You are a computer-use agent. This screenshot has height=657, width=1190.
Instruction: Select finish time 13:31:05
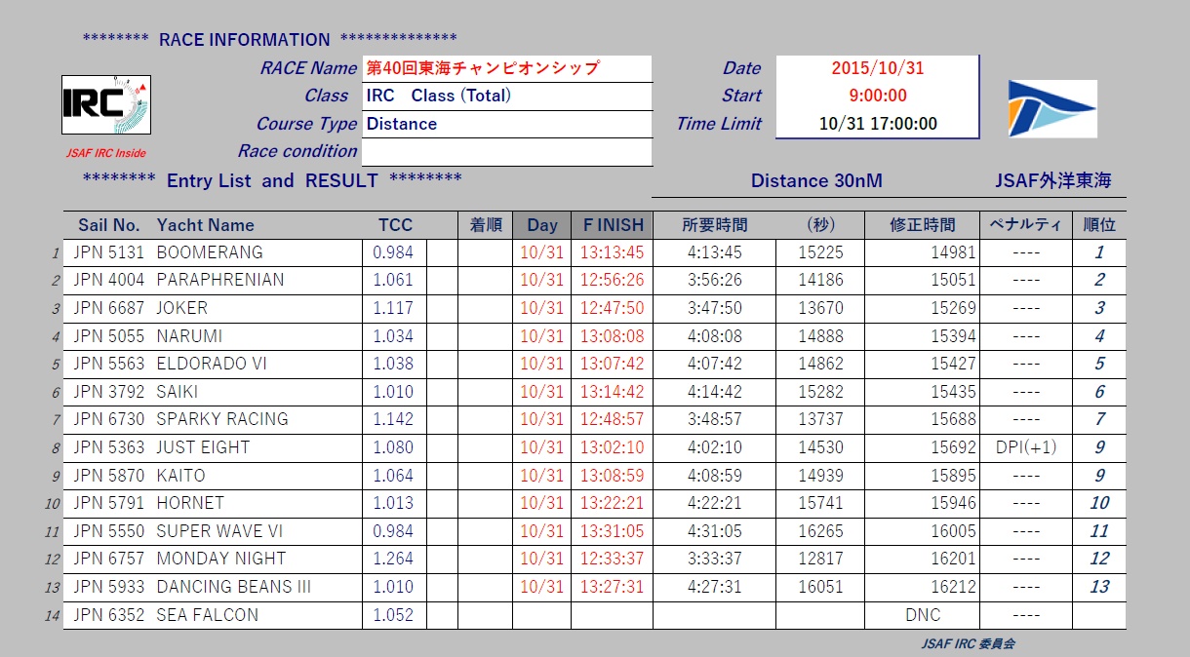point(612,531)
